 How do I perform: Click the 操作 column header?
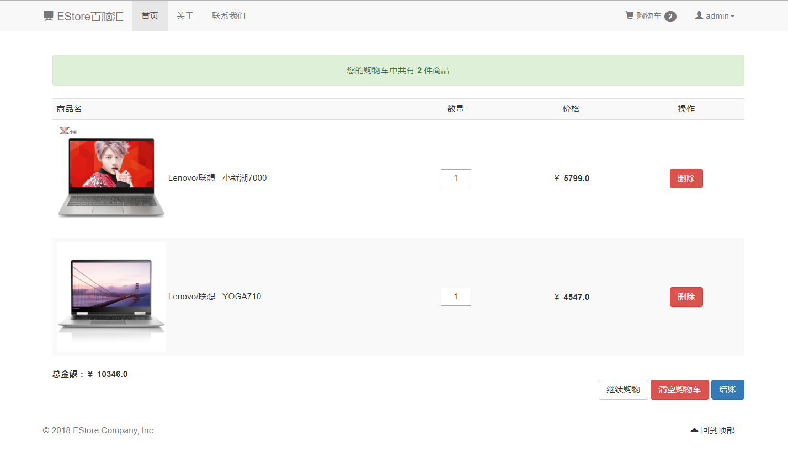tap(686, 109)
